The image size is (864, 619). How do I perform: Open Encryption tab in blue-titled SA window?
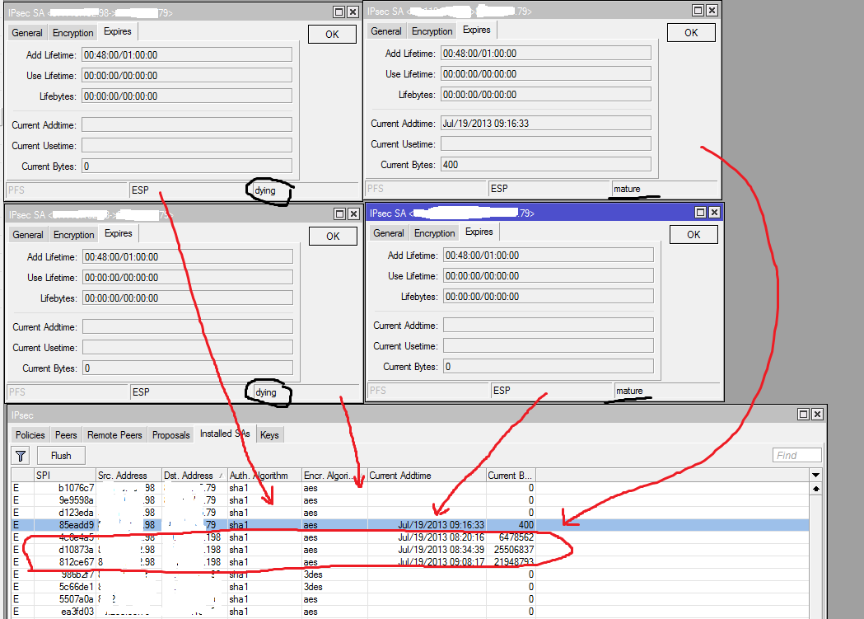click(x=434, y=233)
